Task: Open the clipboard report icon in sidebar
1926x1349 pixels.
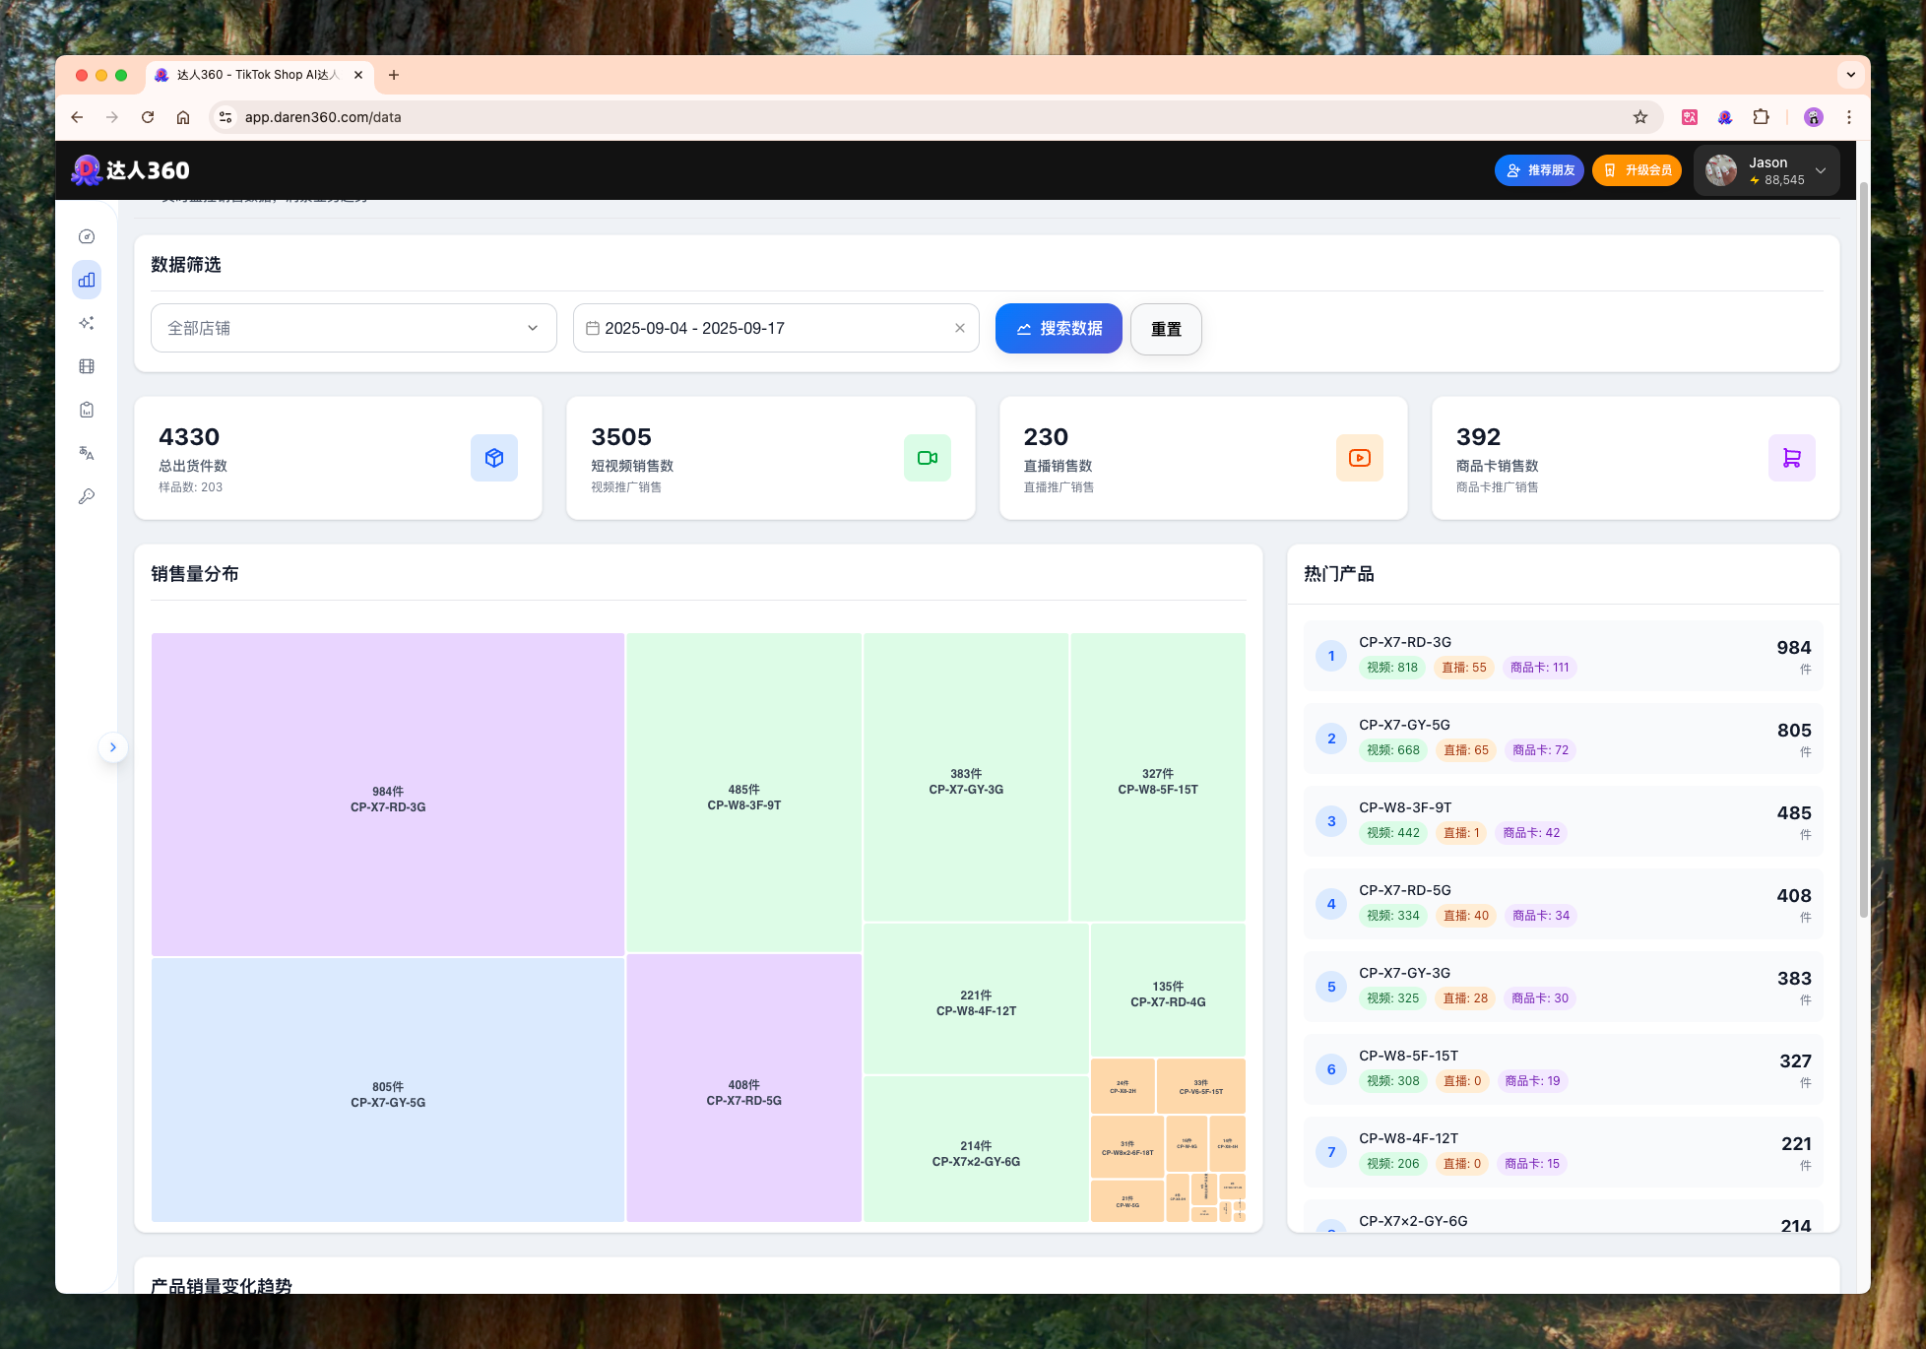Action: point(87,409)
